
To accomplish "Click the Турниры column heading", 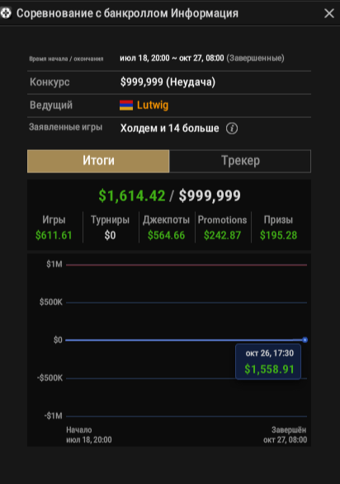I will pos(110,220).
